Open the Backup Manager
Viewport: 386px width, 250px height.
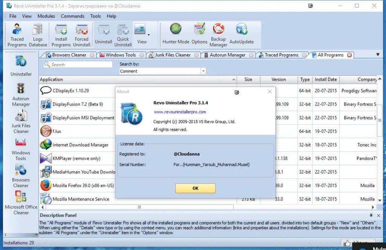coord(218,34)
